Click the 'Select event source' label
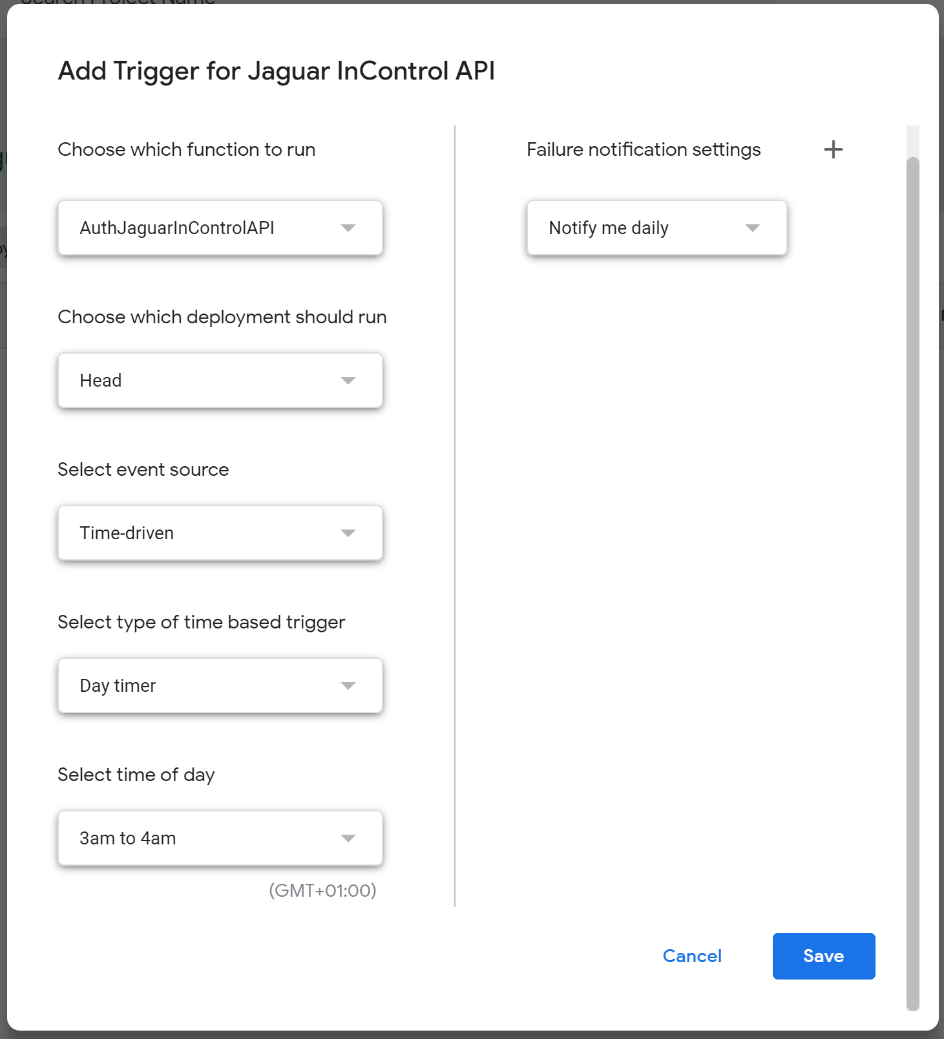944x1039 pixels. 143,469
